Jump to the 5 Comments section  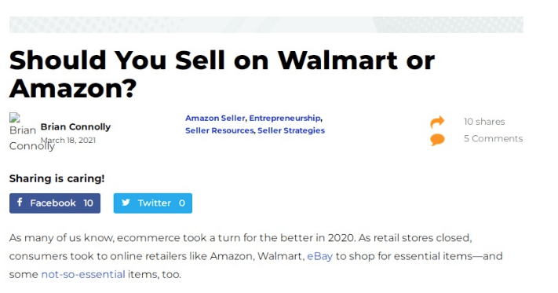[493, 138]
